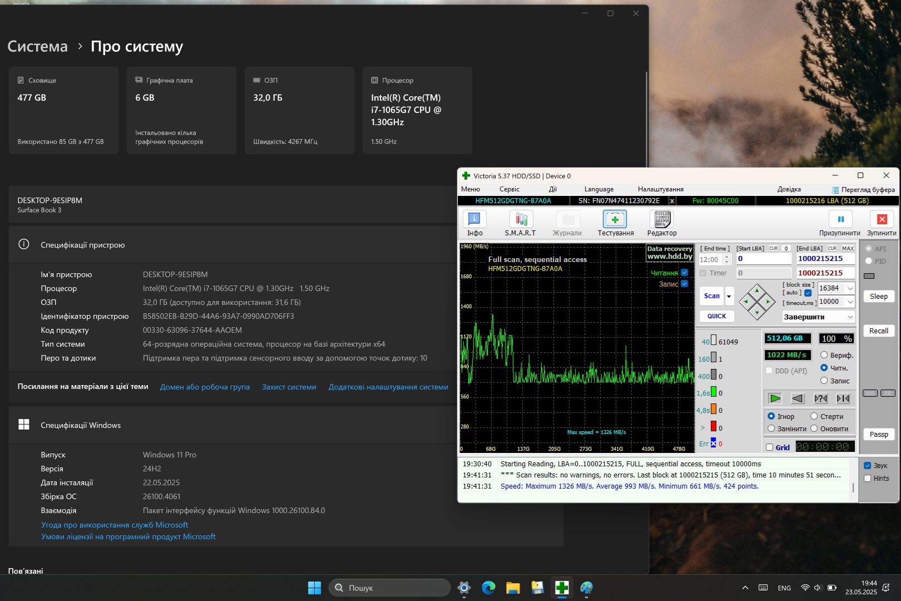Image resolution: width=901 pixels, height=601 pixels.
Task: Launch Microsoft Edge from taskbar
Action: [488, 588]
